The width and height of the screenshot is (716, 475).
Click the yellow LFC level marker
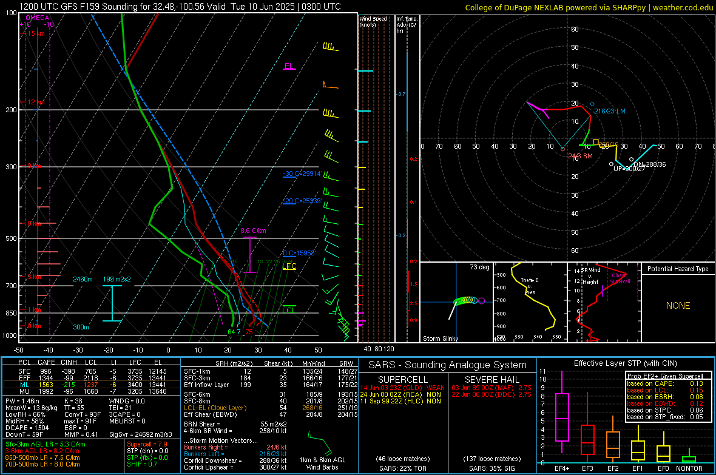point(289,266)
